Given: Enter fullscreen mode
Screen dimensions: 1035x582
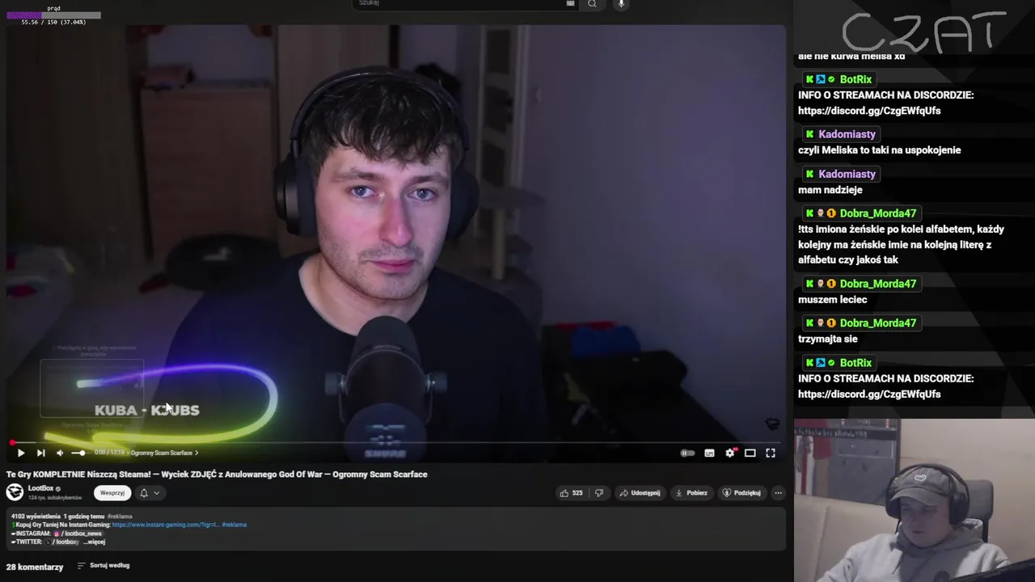Looking at the screenshot, I should coord(771,453).
